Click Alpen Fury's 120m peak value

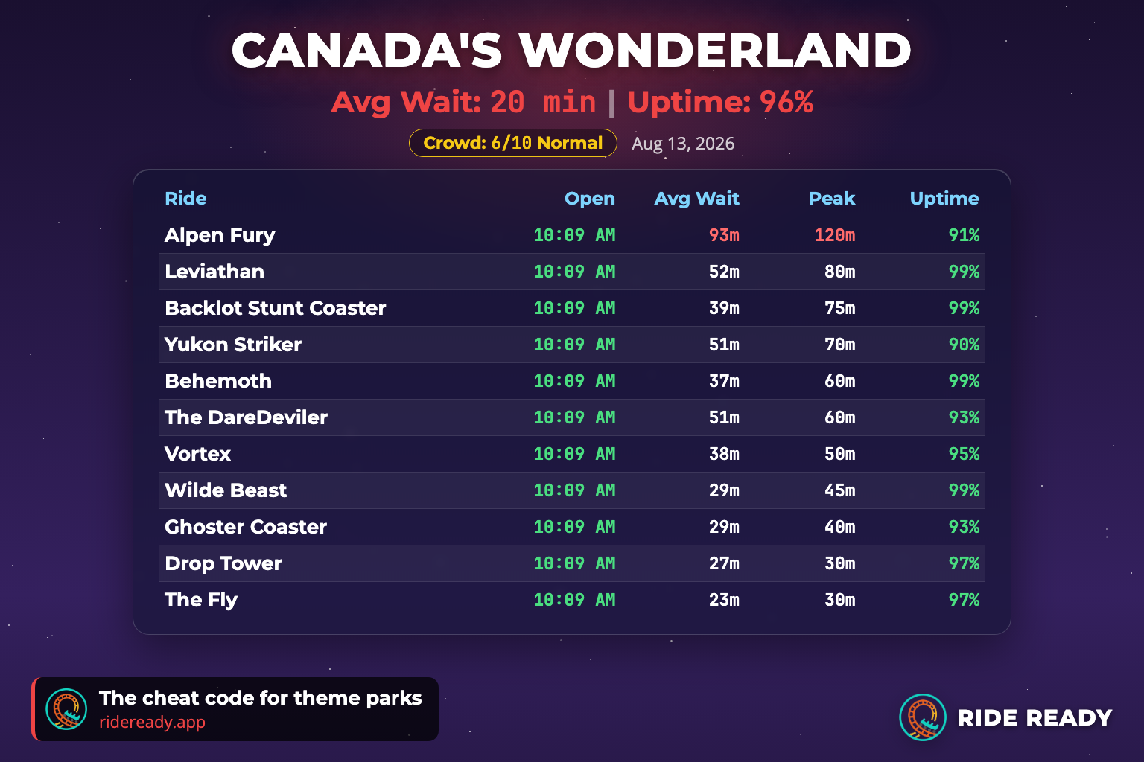[834, 235]
